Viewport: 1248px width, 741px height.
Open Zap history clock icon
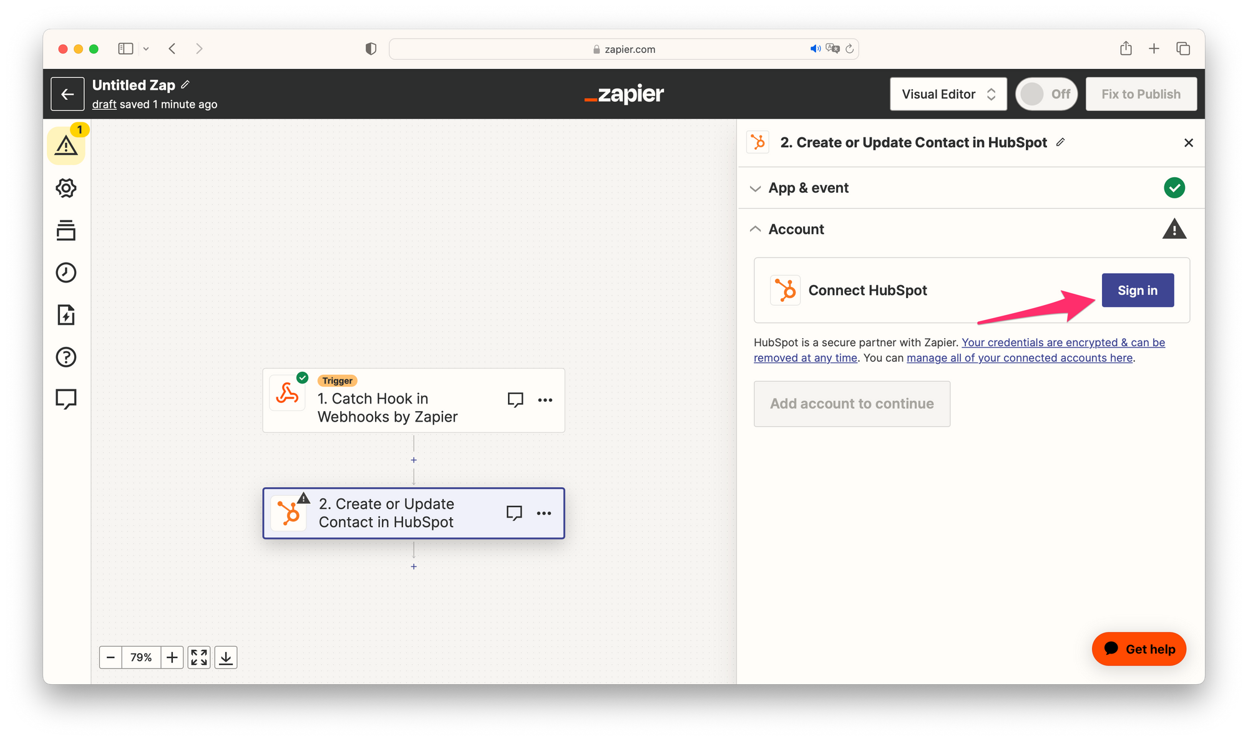tap(66, 273)
